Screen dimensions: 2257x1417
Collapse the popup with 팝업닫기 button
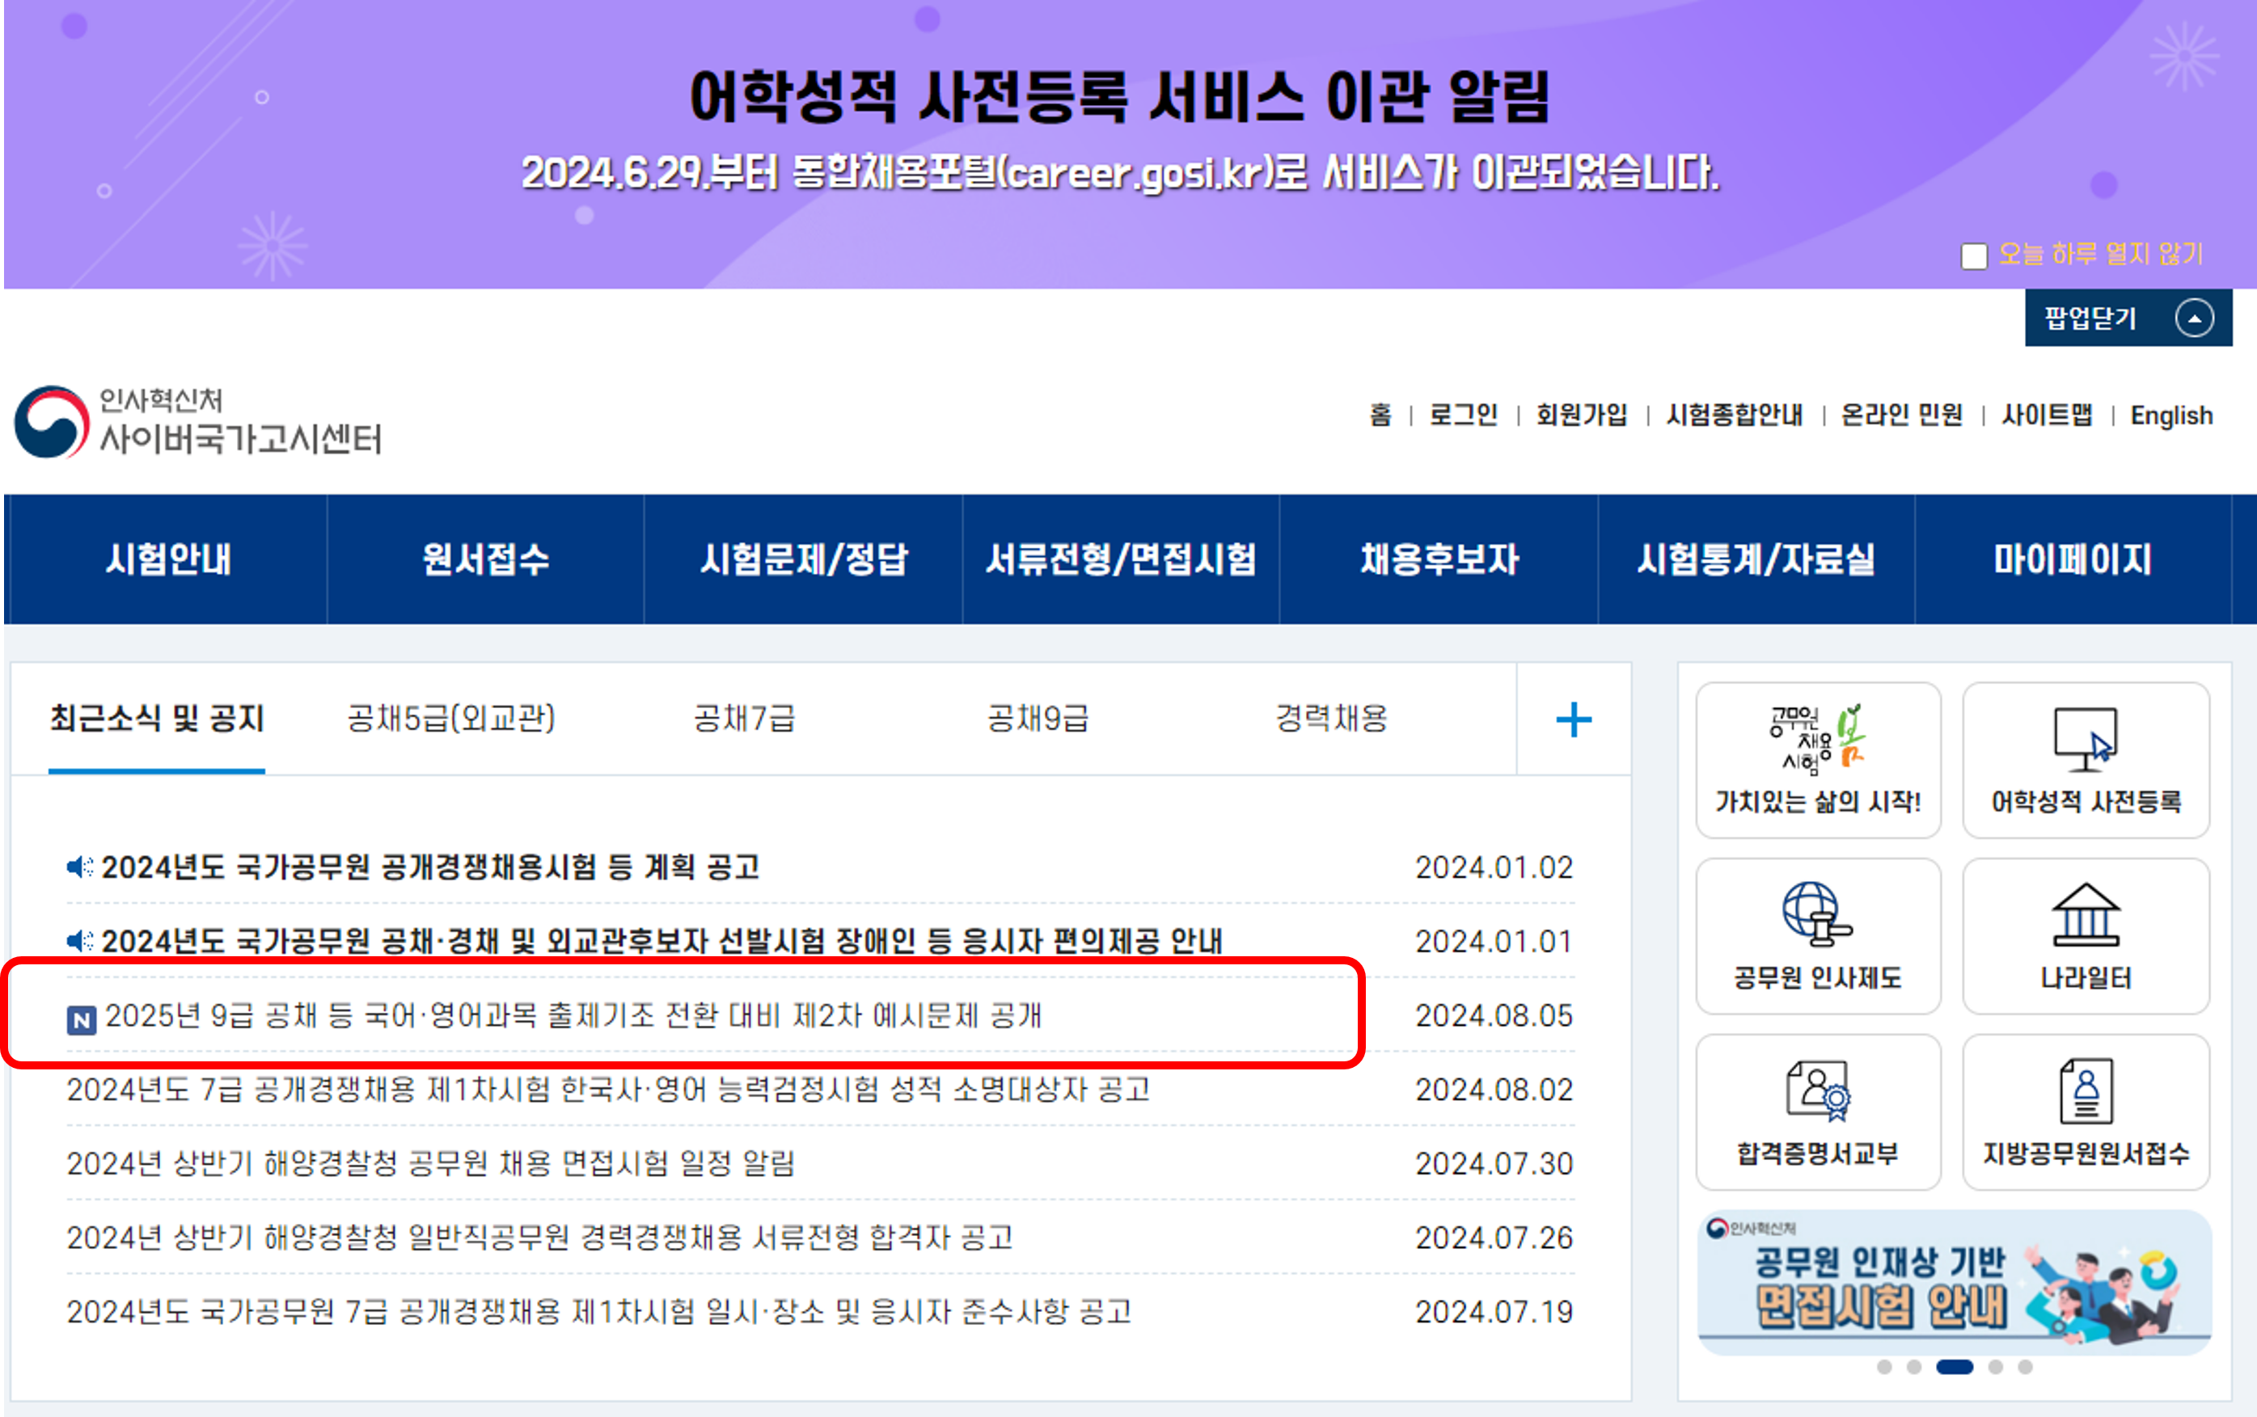click(2127, 318)
